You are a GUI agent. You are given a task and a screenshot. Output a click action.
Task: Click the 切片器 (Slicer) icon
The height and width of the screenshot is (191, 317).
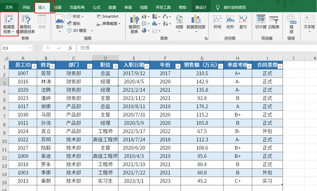point(261,19)
